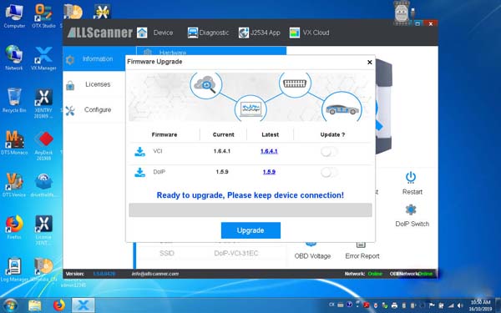Viewport: 501px width, 313px height.
Task: Open the Network desktop icon
Action: pyautogui.click(x=14, y=58)
